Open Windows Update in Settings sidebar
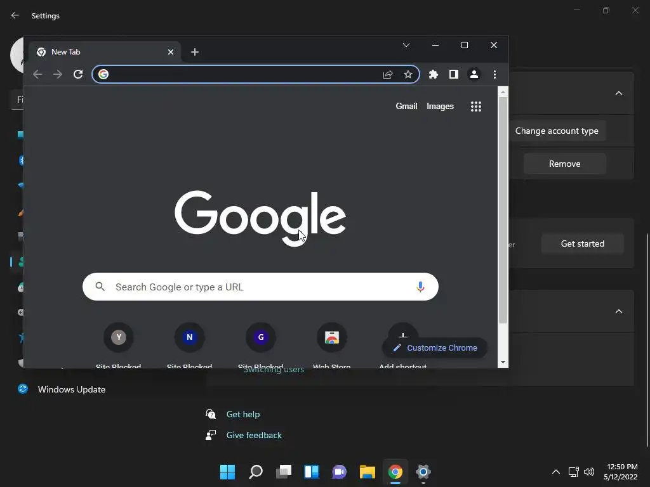This screenshot has height=487, width=650. pyautogui.click(x=71, y=389)
